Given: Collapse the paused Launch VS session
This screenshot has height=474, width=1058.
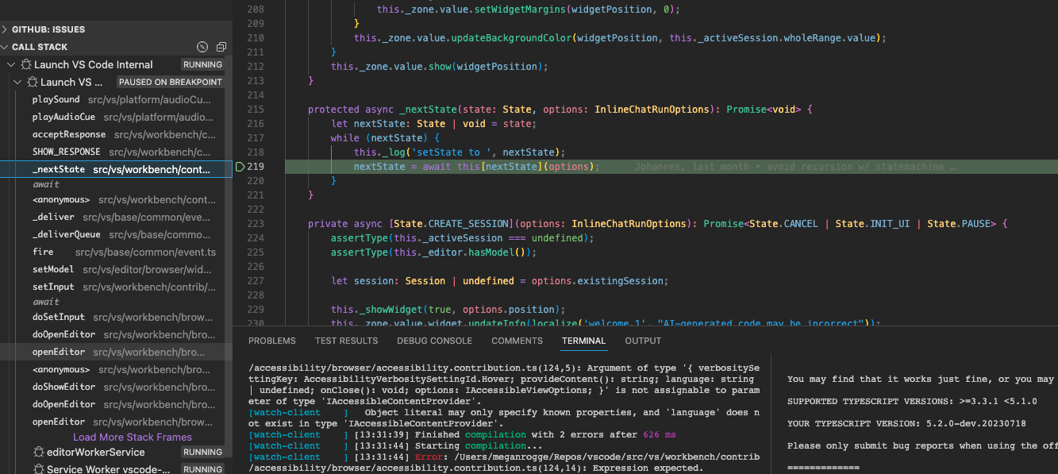Looking at the screenshot, I should (x=18, y=82).
